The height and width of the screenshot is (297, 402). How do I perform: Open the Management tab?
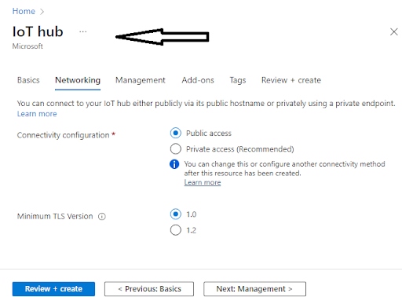coord(141,80)
